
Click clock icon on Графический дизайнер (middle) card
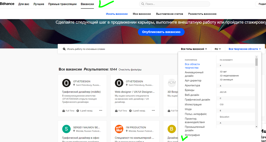tap(78, 111)
